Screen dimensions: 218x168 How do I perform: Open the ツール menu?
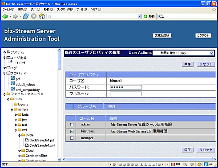81,9
